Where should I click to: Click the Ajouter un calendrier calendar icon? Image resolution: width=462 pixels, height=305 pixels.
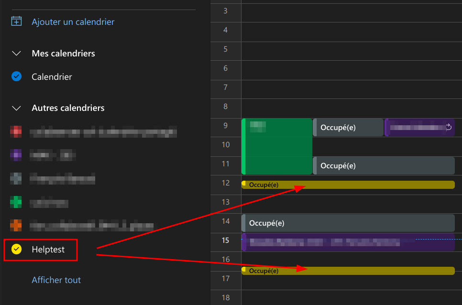[x=16, y=22]
